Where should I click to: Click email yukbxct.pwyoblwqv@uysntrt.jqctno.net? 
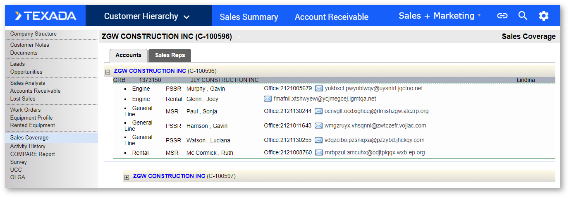(374, 88)
